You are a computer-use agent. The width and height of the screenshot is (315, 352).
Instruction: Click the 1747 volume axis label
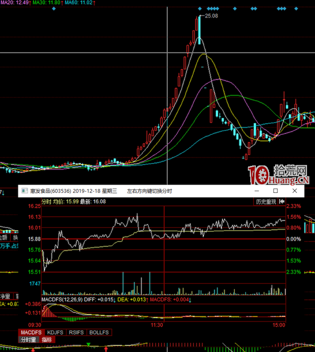(35, 283)
